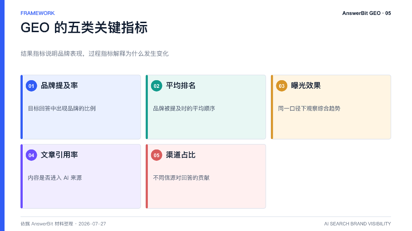Click the AnswerBit GEO · 05 page label
Viewport: 412px width, 231px height.
click(367, 13)
